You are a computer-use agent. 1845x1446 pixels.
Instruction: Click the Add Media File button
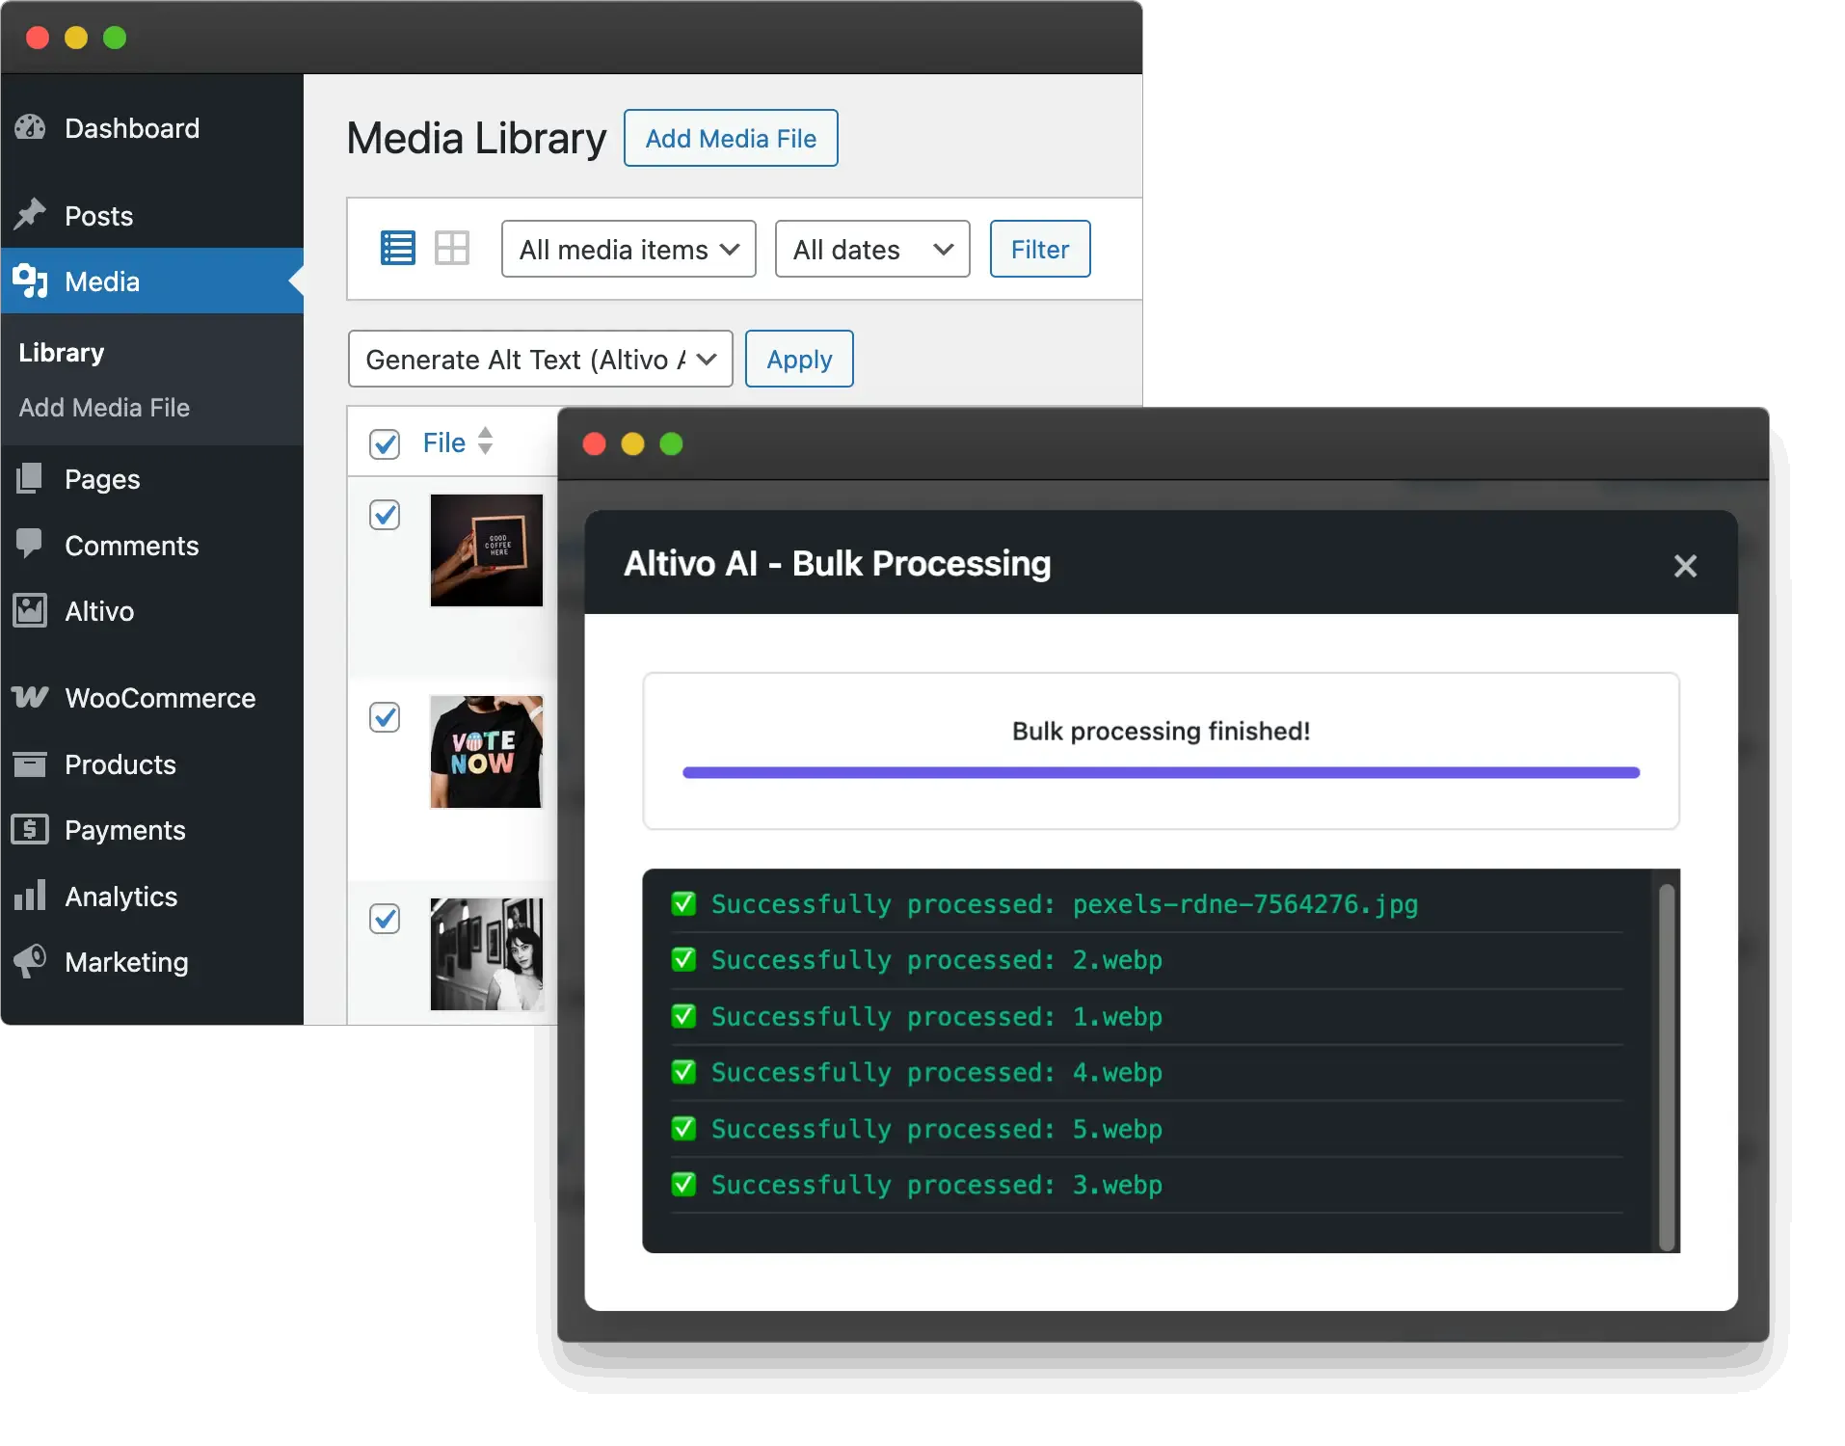[x=731, y=138]
